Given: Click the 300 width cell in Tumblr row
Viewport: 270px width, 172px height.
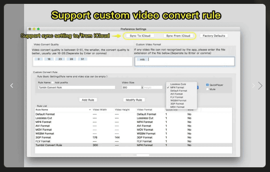Looking at the screenshot, I should (95, 145).
